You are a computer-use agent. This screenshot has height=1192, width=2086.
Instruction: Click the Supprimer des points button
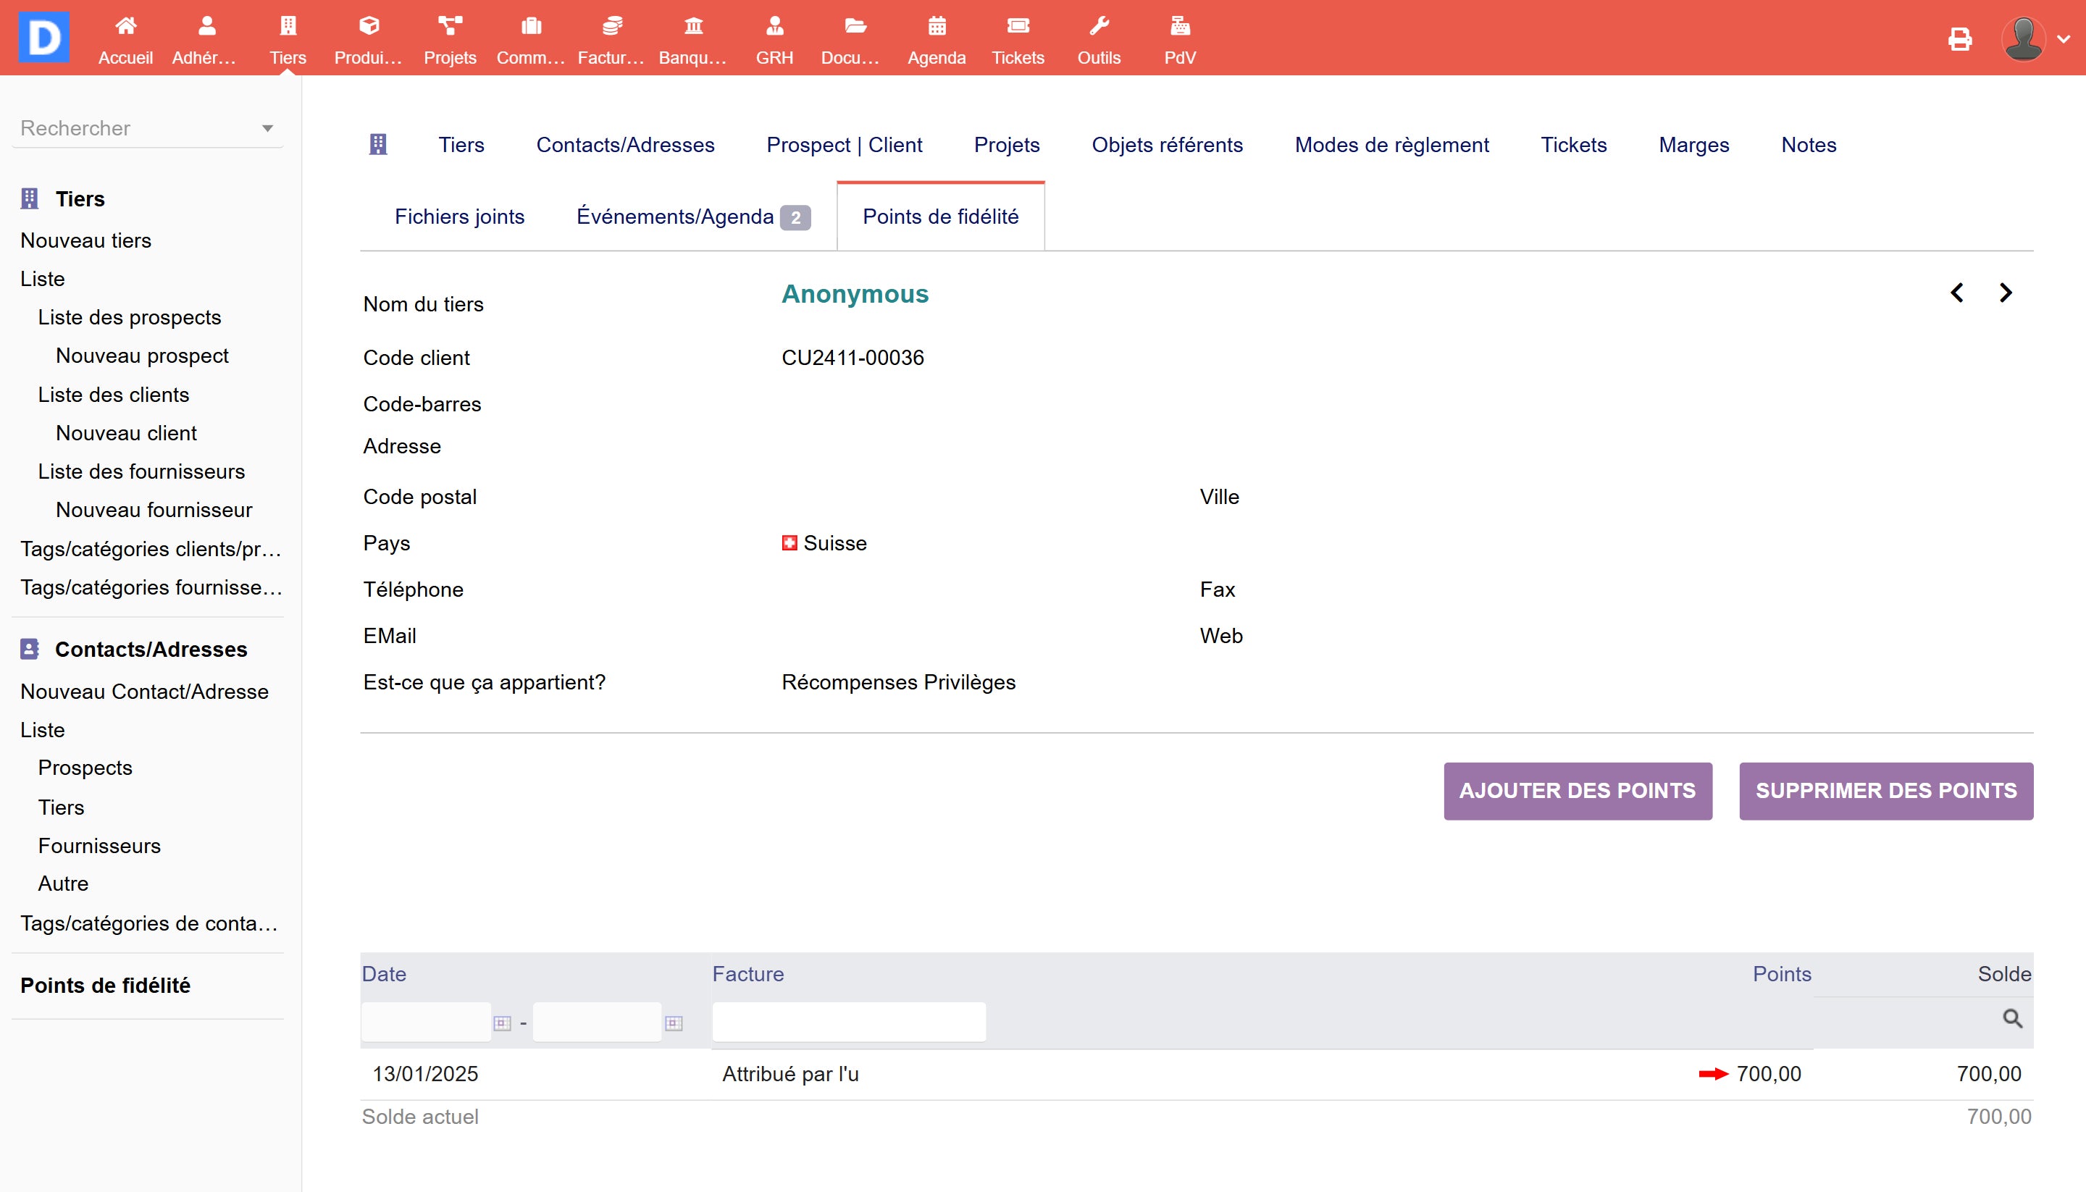(1885, 791)
